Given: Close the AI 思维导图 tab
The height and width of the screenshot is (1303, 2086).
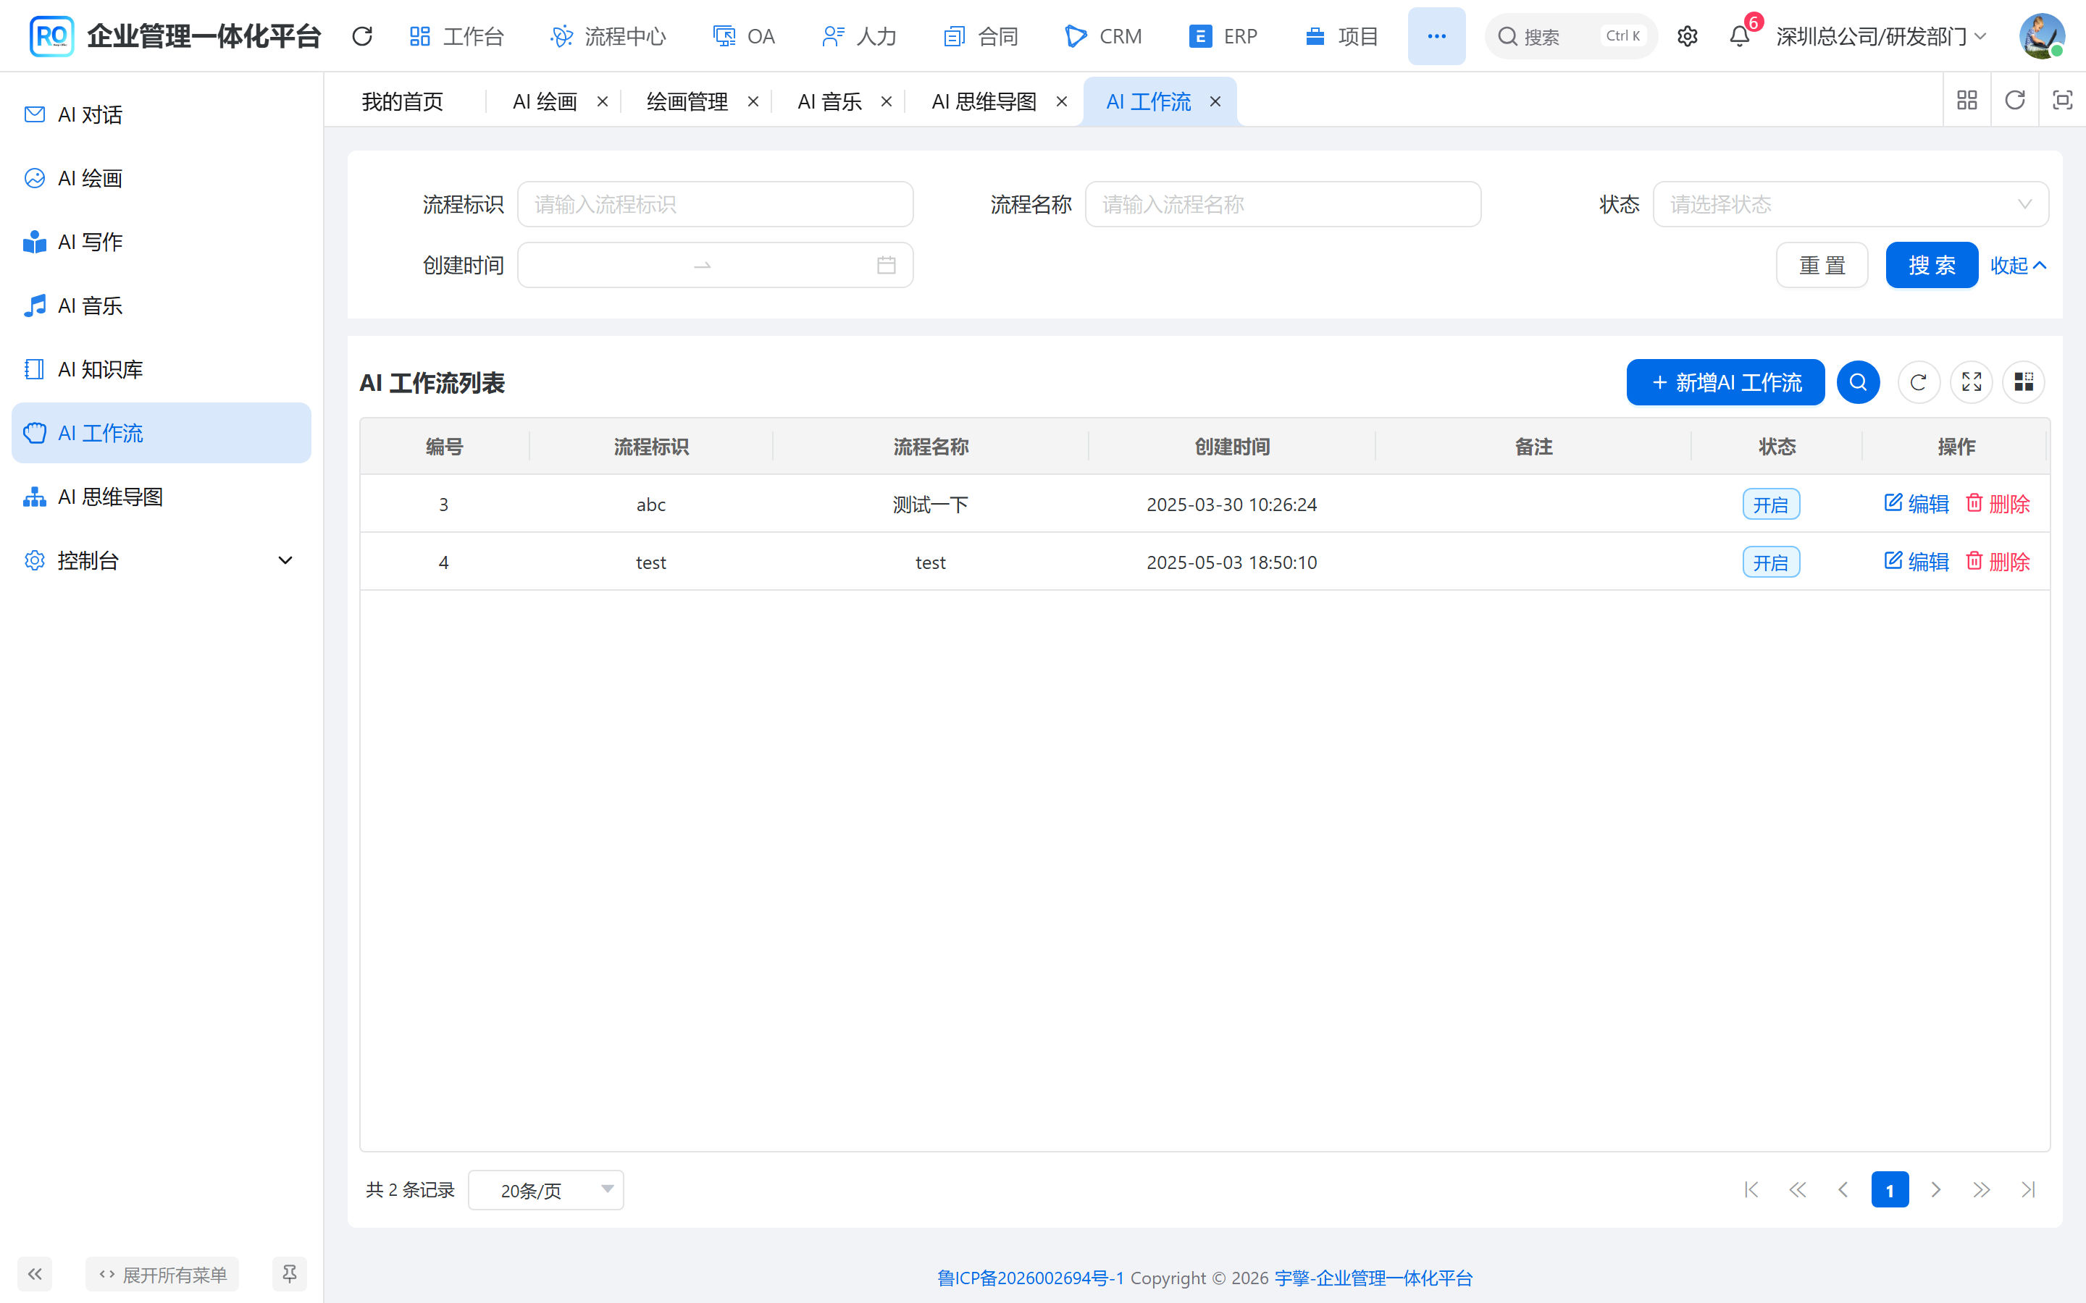Looking at the screenshot, I should coord(1062,101).
